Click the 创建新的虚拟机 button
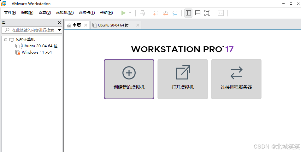Screen dimensions: 301x152 (x=129, y=79)
